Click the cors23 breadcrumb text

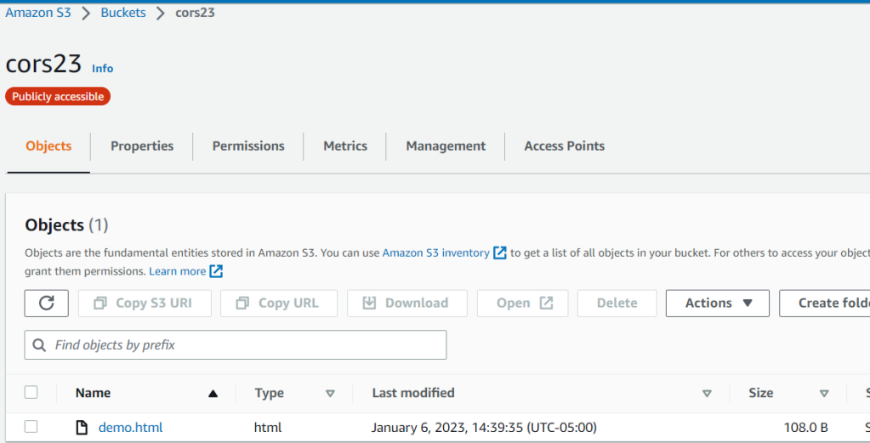(x=195, y=13)
